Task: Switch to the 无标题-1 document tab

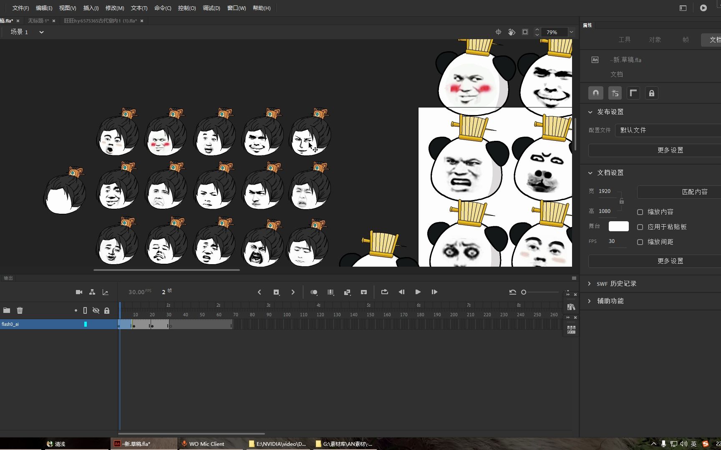Action: 38,21
